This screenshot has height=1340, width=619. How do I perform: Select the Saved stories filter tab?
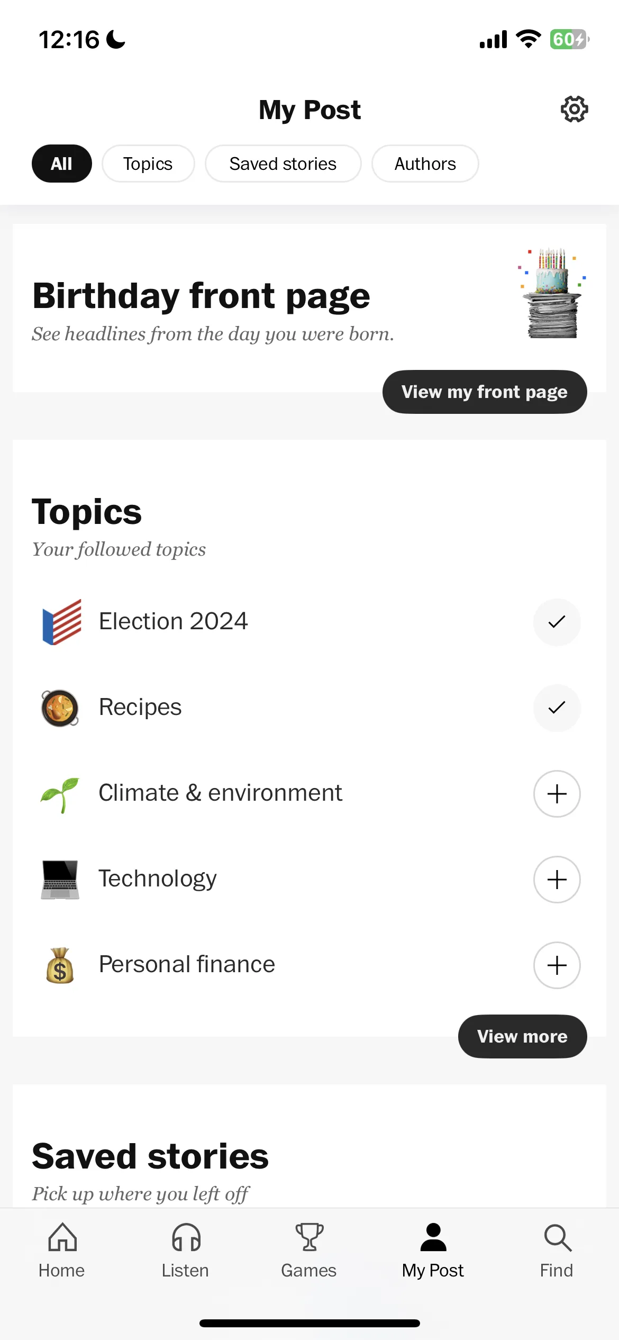[283, 164]
